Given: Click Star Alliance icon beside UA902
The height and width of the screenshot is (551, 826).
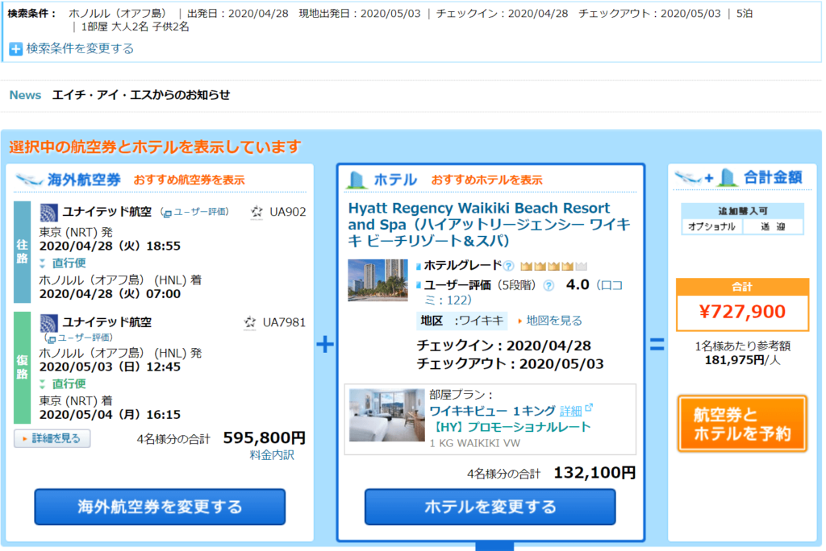Looking at the screenshot, I should [x=257, y=212].
